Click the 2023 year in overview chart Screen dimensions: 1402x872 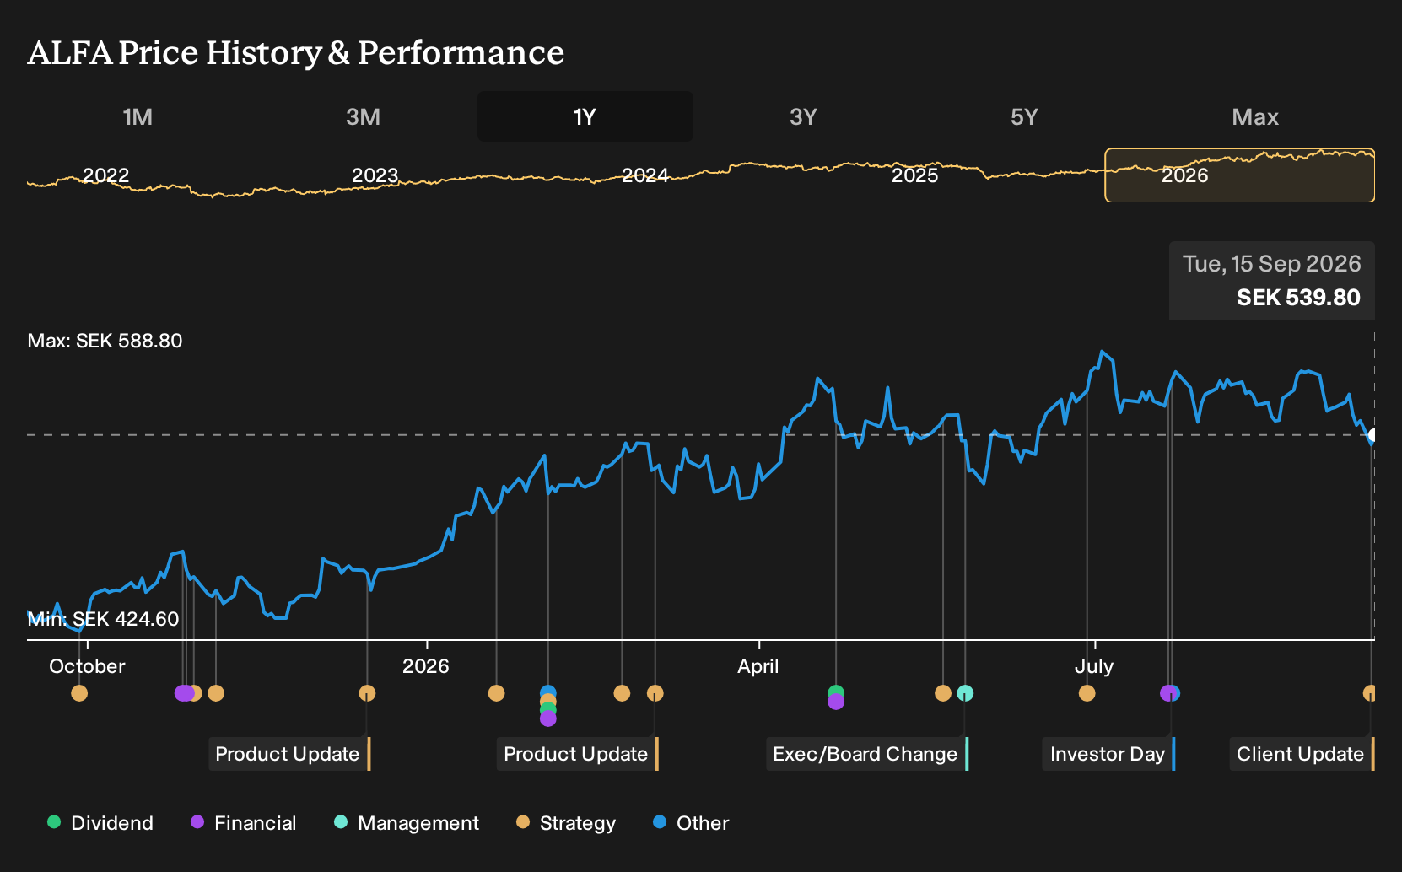pos(375,175)
